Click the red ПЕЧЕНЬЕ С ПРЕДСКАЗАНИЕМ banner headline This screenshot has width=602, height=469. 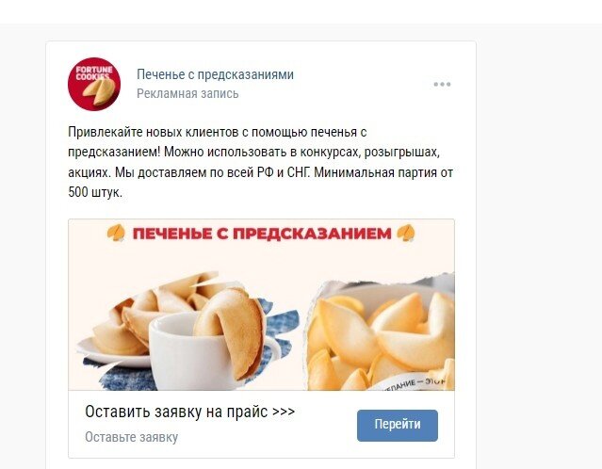coord(262,234)
